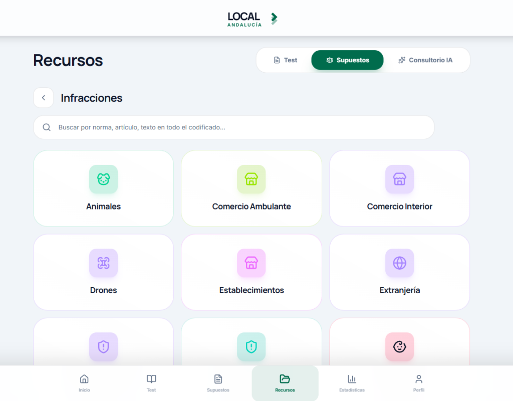This screenshot has width=513, height=401.
Task: Select the Supuestos tab pill
Action: 347,60
